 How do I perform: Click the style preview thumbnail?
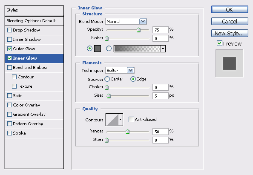point(229,63)
